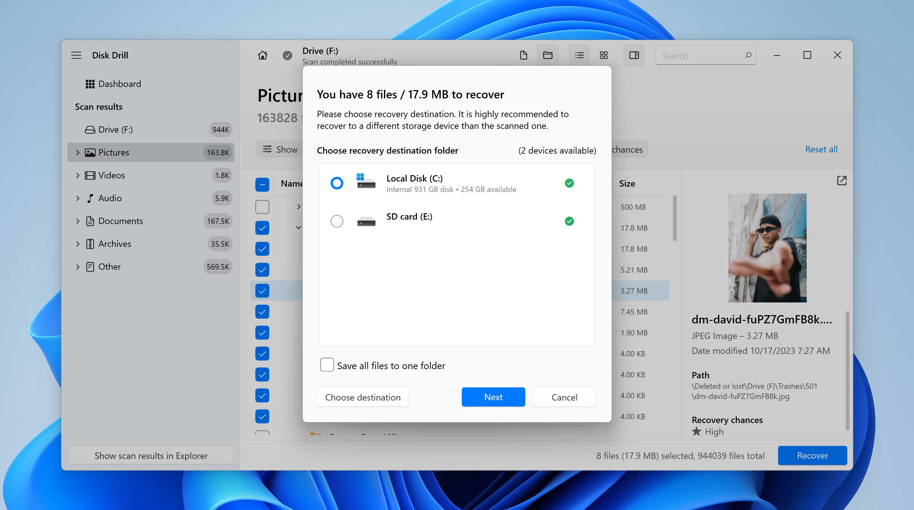Click the Size column header
This screenshot has height=510, width=914.
(627, 184)
